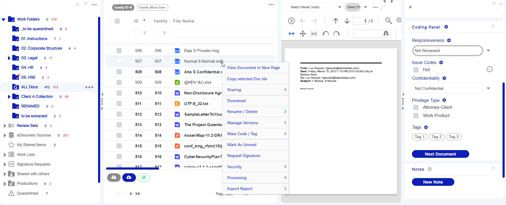The image size is (506, 205).
Task: Click the fit-to-page height icon
Action: pyautogui.click(x=314, y=34)
